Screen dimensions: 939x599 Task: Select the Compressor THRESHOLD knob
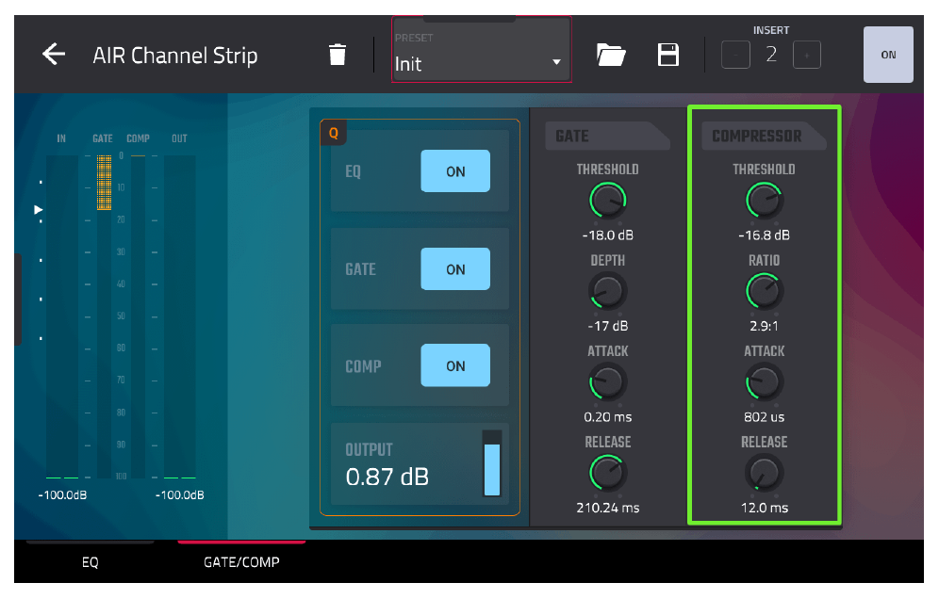(x=765, y=201)
